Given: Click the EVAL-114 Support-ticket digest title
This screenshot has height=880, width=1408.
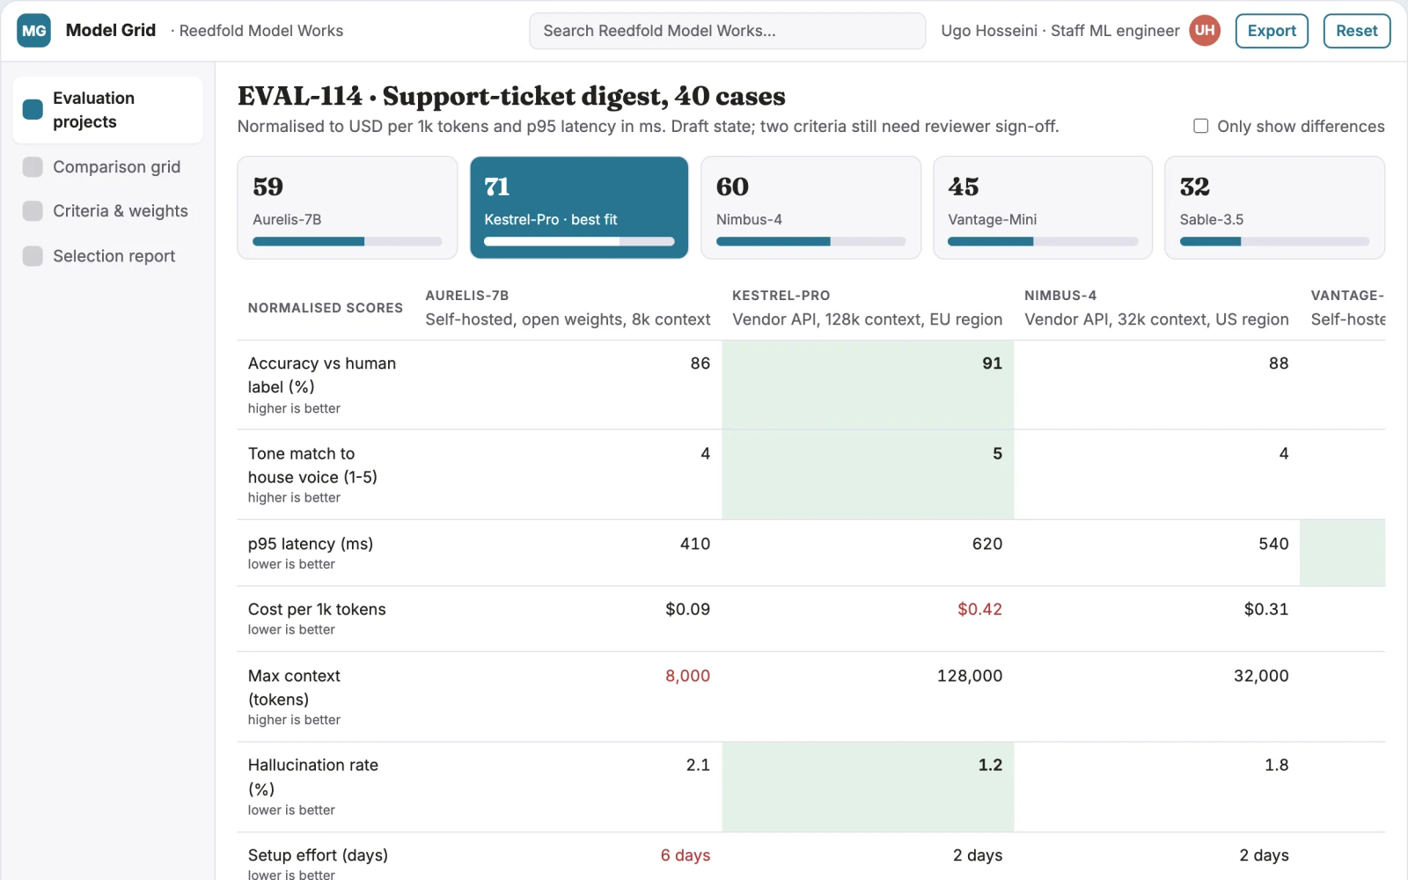Looking at the screenshot, I should (x=511, y=96).
